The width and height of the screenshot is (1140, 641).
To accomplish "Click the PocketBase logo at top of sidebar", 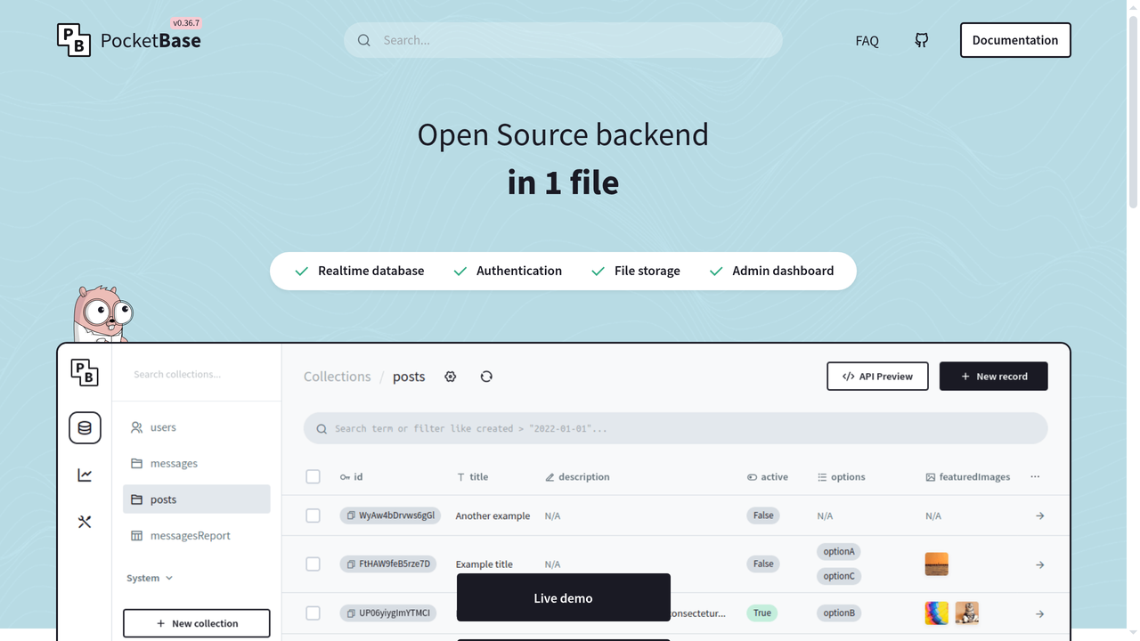I will (85, 373).
